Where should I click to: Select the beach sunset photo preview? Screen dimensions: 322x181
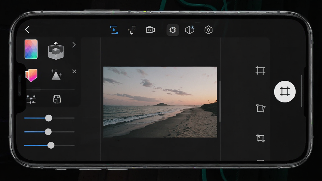tap(160, 102)
